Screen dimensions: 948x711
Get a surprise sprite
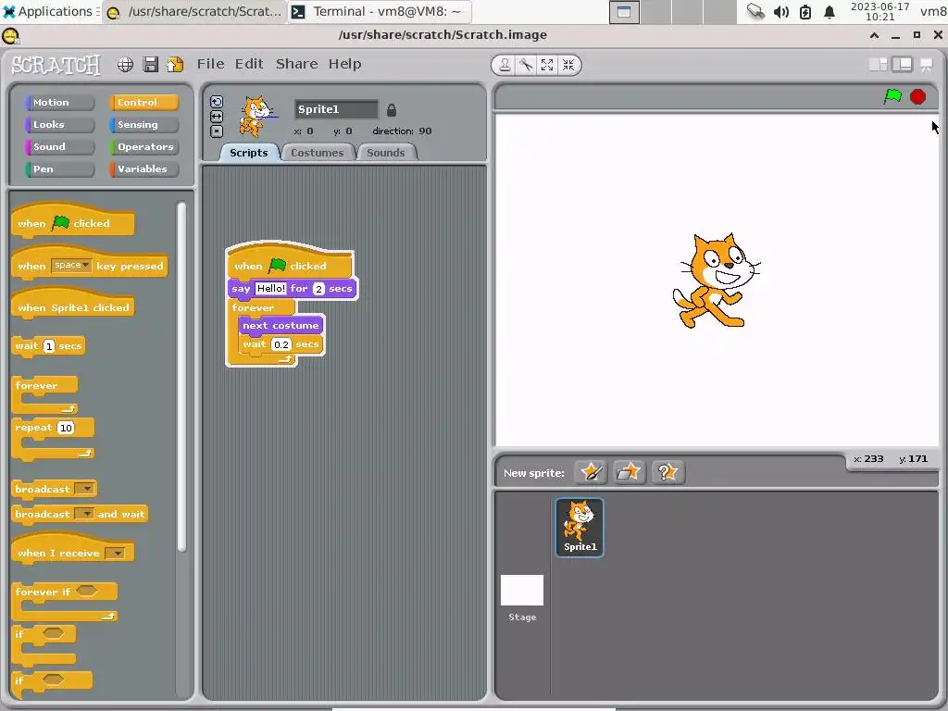pyautogui.click(x=668, y=472)
